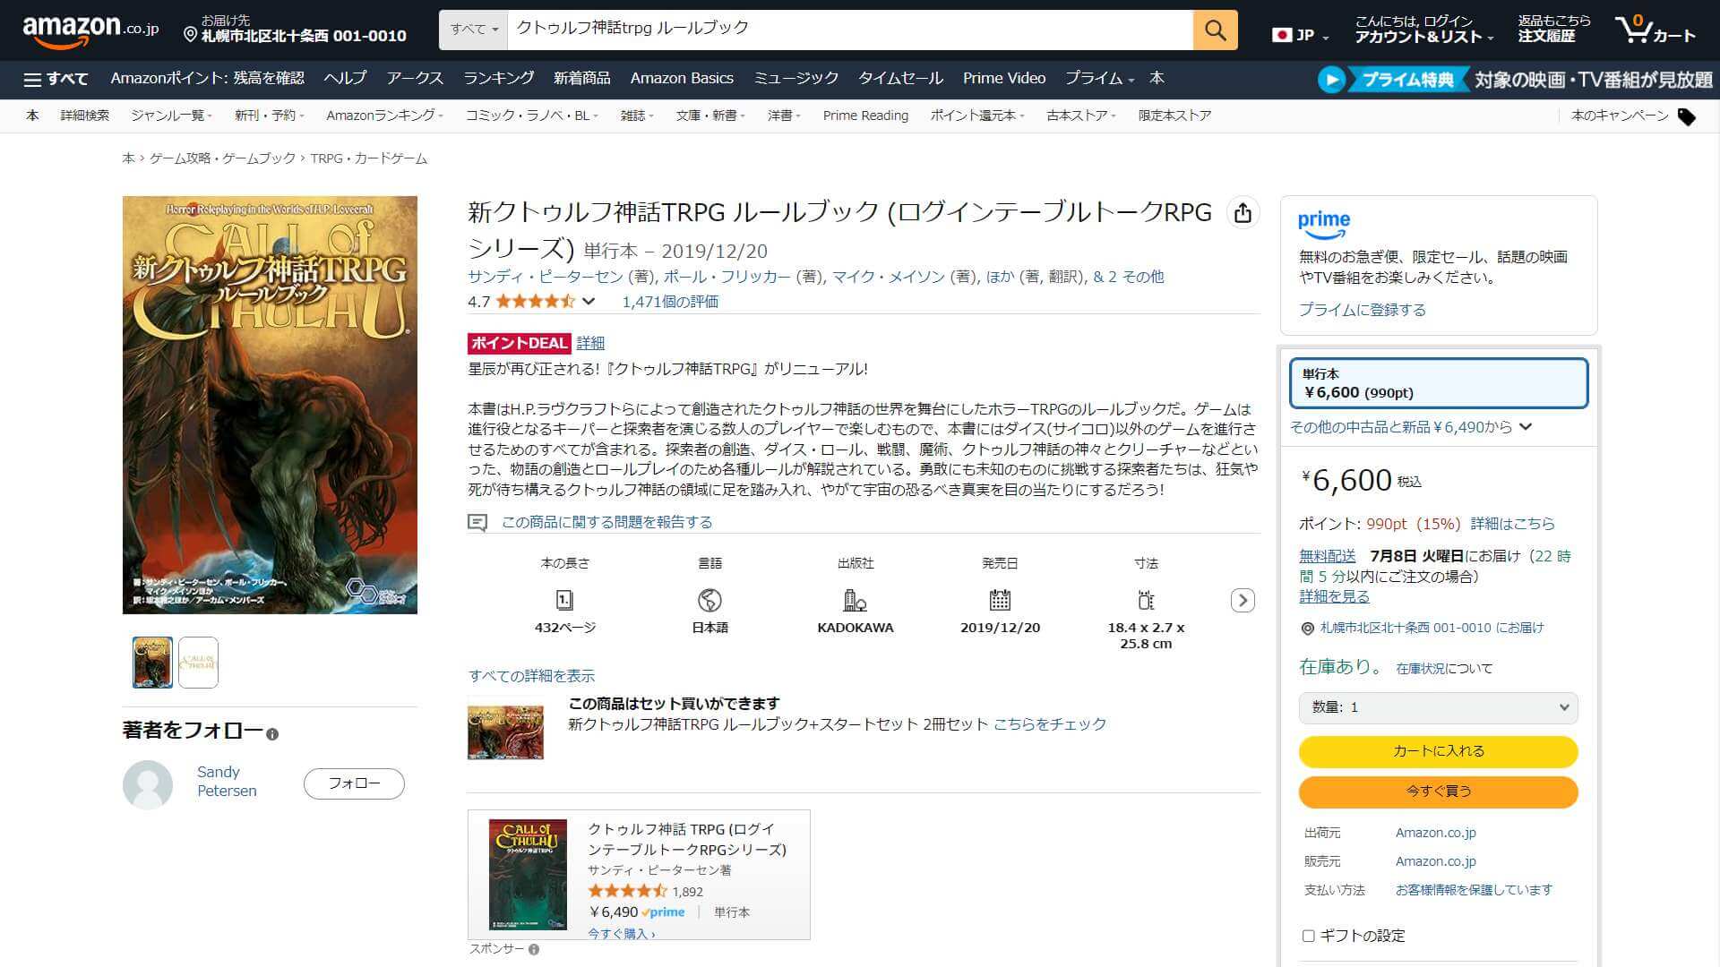
Task: Click the 寸法 dimensions icon
Action: (x=1146, y=600)
